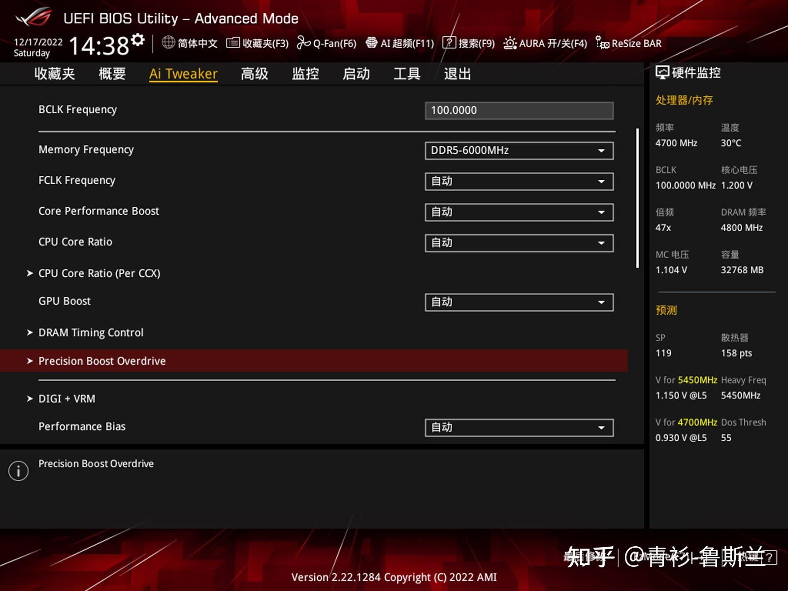
Task: Switch to the 高级 tab
Action: tap(255, 74)
